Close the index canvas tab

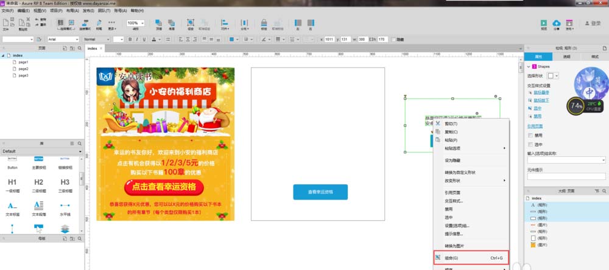tap(101, 49)
